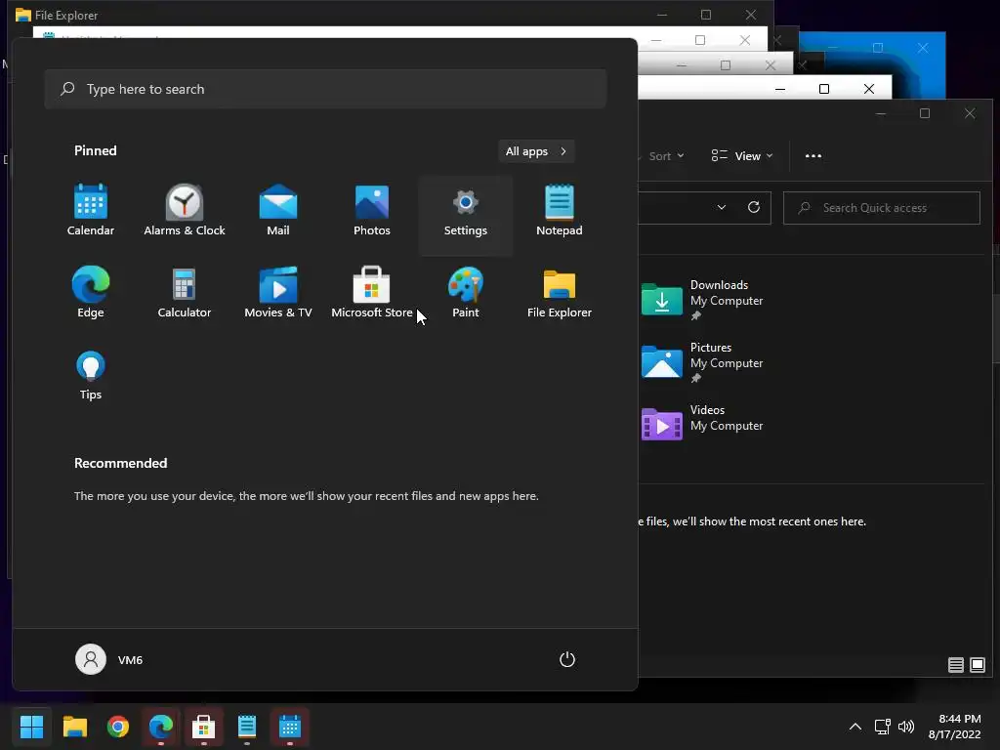Switch to Notepad on the taskbar

[247, 727]
